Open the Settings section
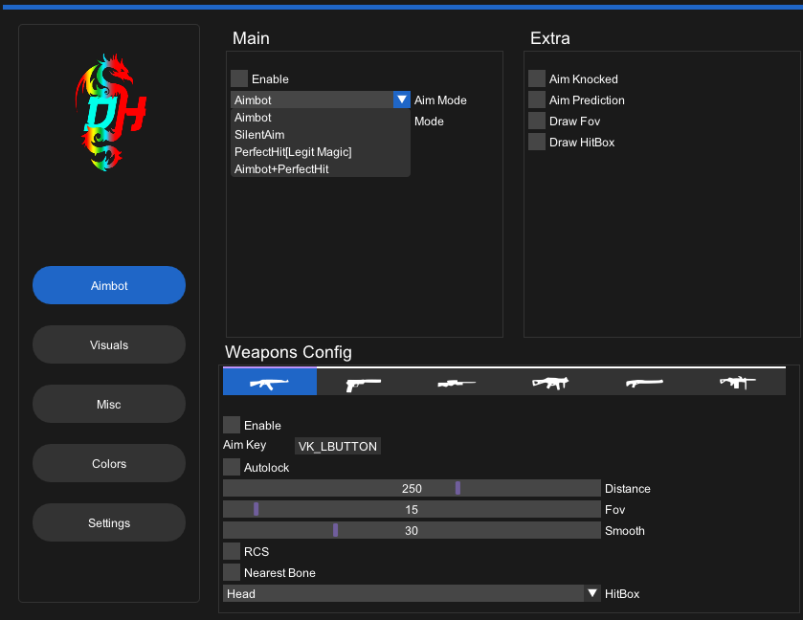 point(109,522)
